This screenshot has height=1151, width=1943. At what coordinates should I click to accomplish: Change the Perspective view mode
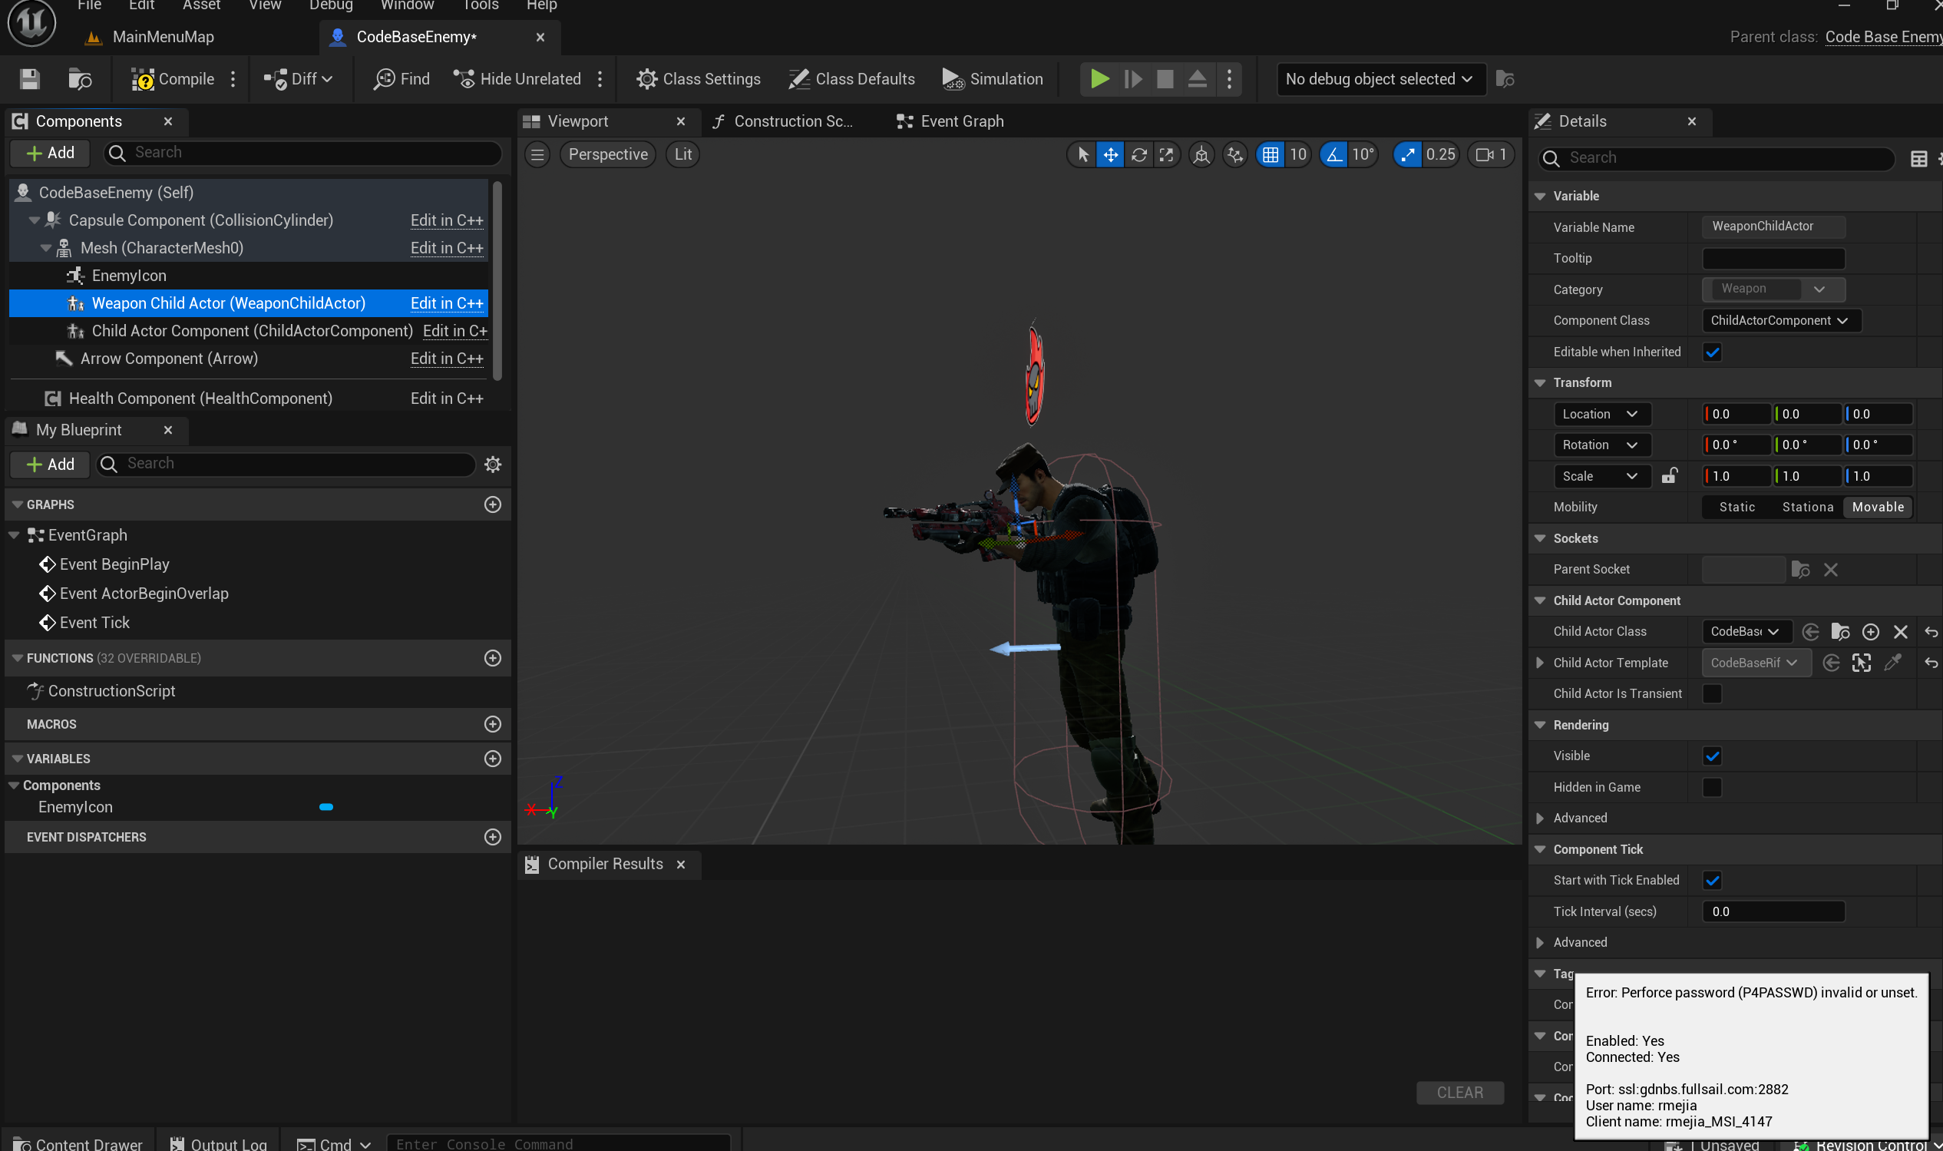(608, 154)
